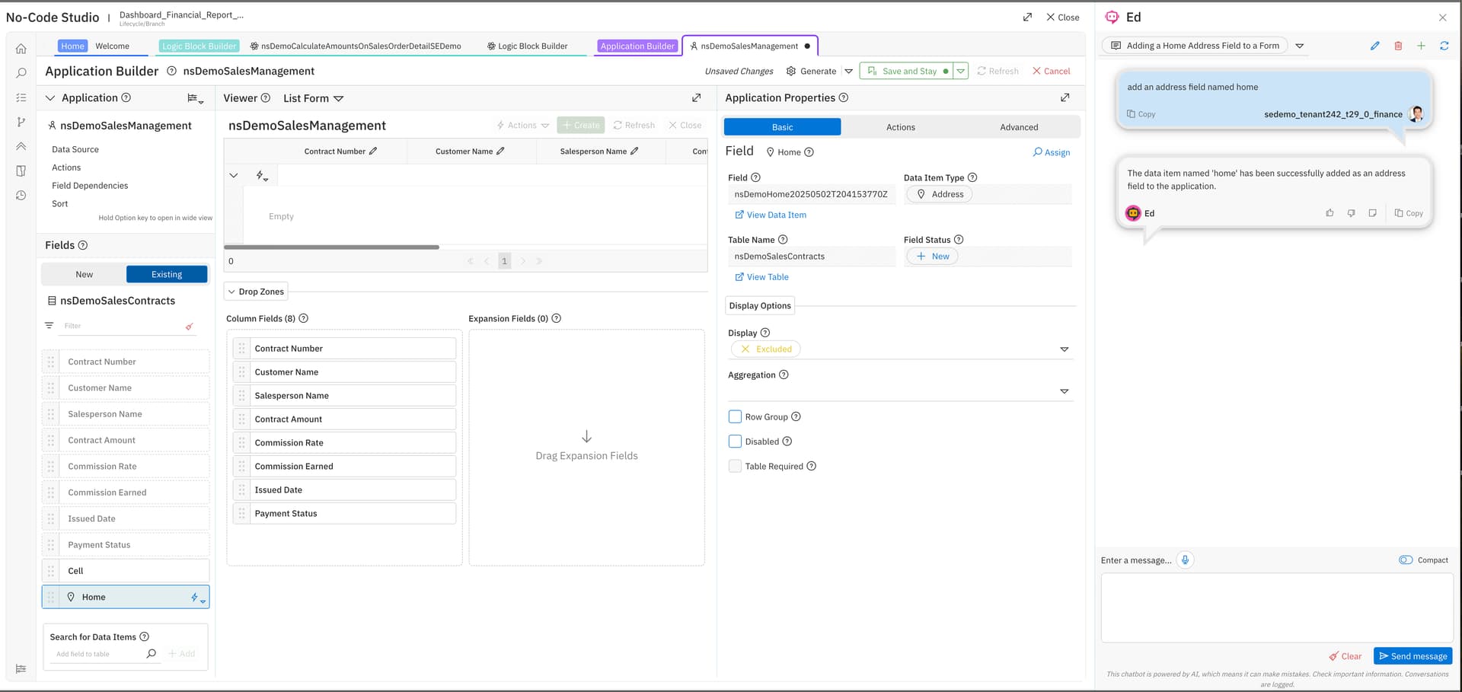Expand the studio window with diagonal arrows
1462x692 pixels.
(1027, 17)
